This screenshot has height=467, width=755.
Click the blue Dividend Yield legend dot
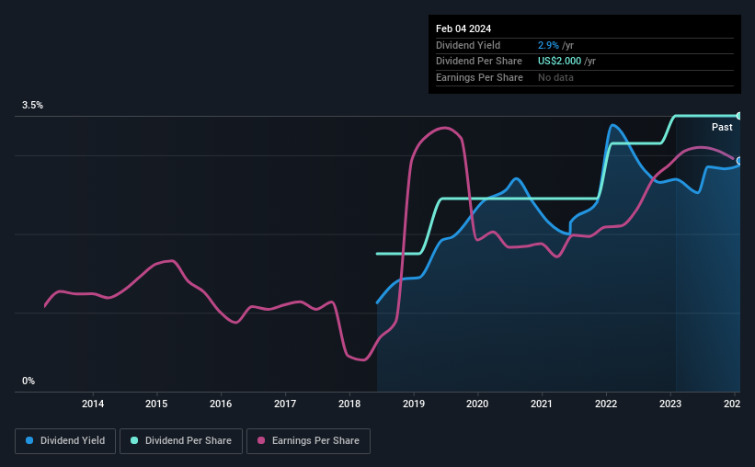[29, 440]
